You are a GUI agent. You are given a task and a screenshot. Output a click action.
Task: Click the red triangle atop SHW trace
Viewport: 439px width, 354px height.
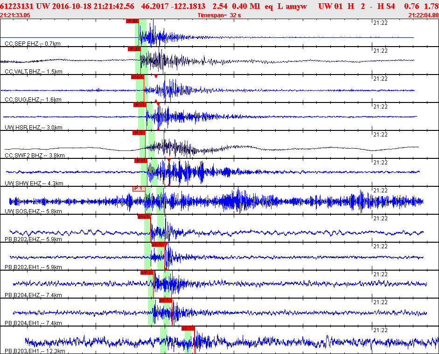pos(169,160)
